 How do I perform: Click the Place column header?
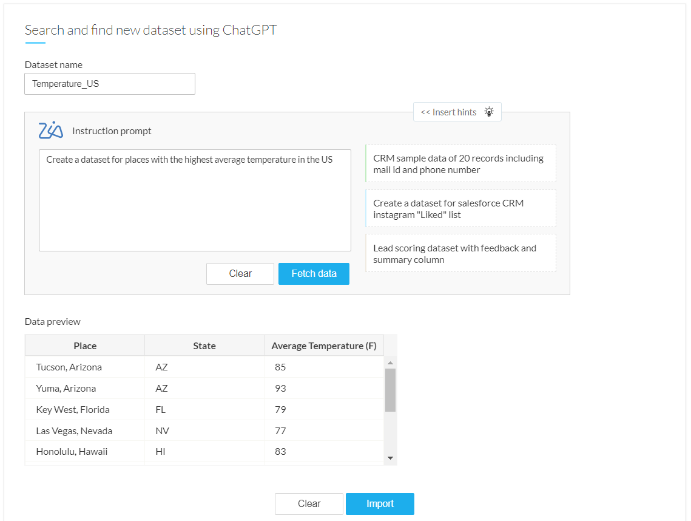(x=85, y=346)
